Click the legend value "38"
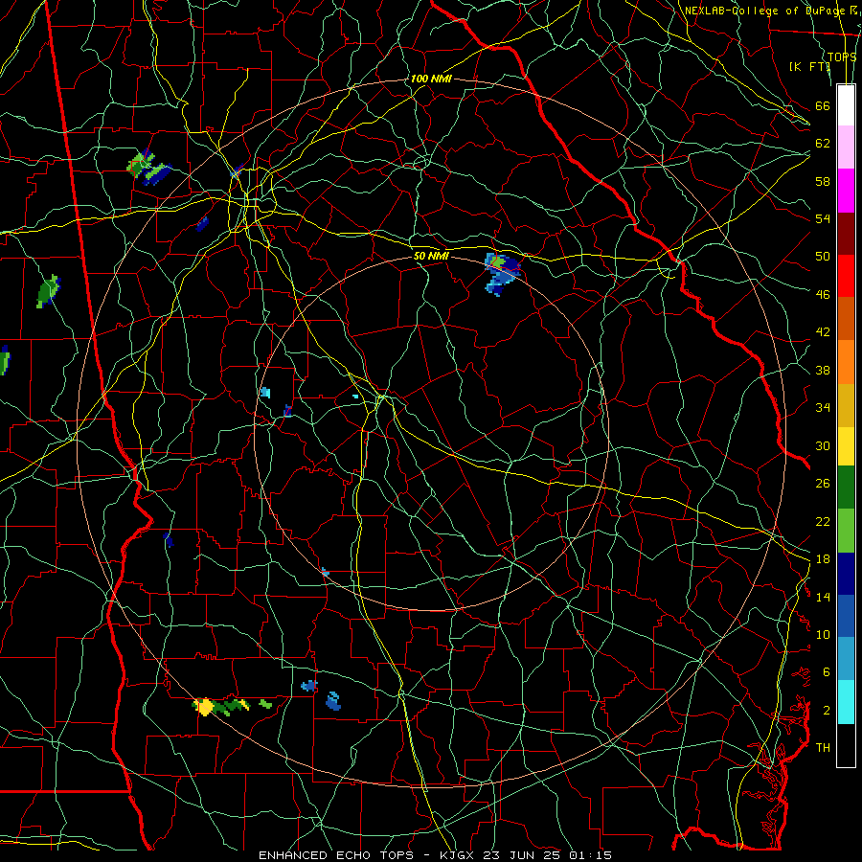Screen dimensions: 862x862 coord(823,370)
